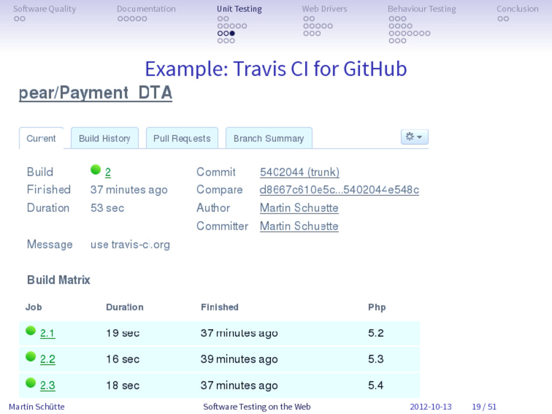Open the d8667c610e5c compare link
Screen dimensions: 552x414
pos(339,190)
